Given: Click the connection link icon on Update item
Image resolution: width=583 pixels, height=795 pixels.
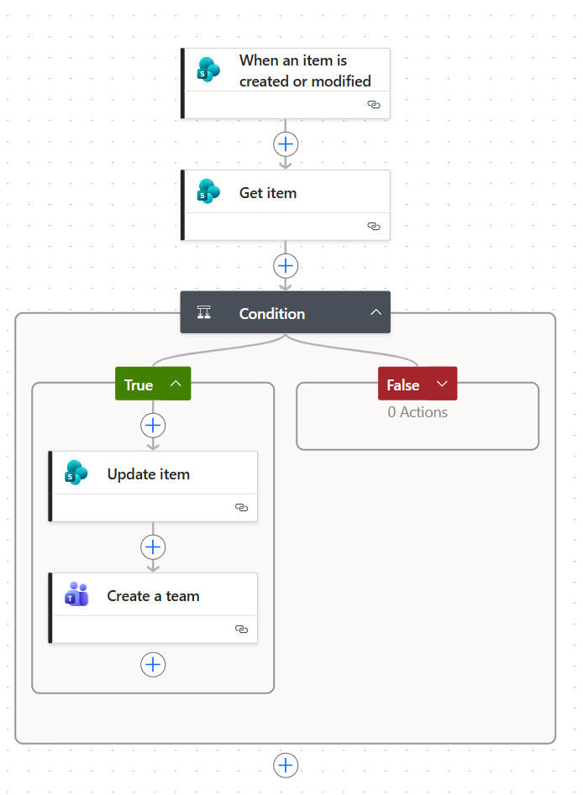Looking at the screenshot, I should (x=242, y=508).
